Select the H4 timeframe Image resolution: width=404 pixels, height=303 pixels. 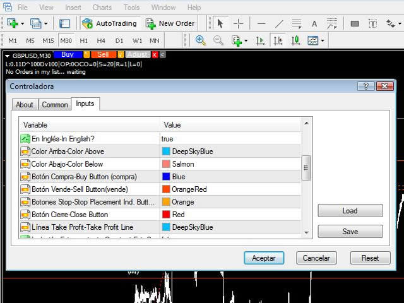point(101,40)
